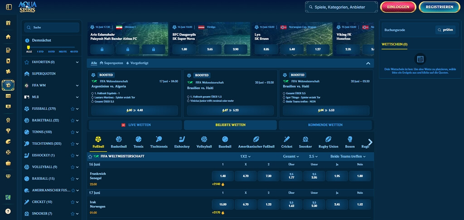Expand the MLB section chevron
The width and height of the screenshot is (464, 220).
77,97
